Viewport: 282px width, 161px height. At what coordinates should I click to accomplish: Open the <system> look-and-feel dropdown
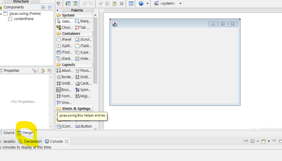(x=180, y=3)
